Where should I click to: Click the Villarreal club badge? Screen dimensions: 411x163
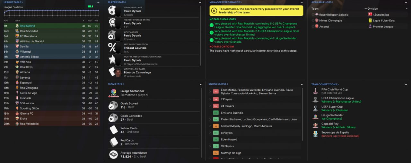(x=17, y=51)
